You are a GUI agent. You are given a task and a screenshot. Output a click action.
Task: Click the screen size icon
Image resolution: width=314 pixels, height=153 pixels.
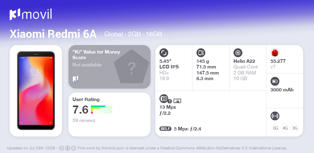[164, 53]
